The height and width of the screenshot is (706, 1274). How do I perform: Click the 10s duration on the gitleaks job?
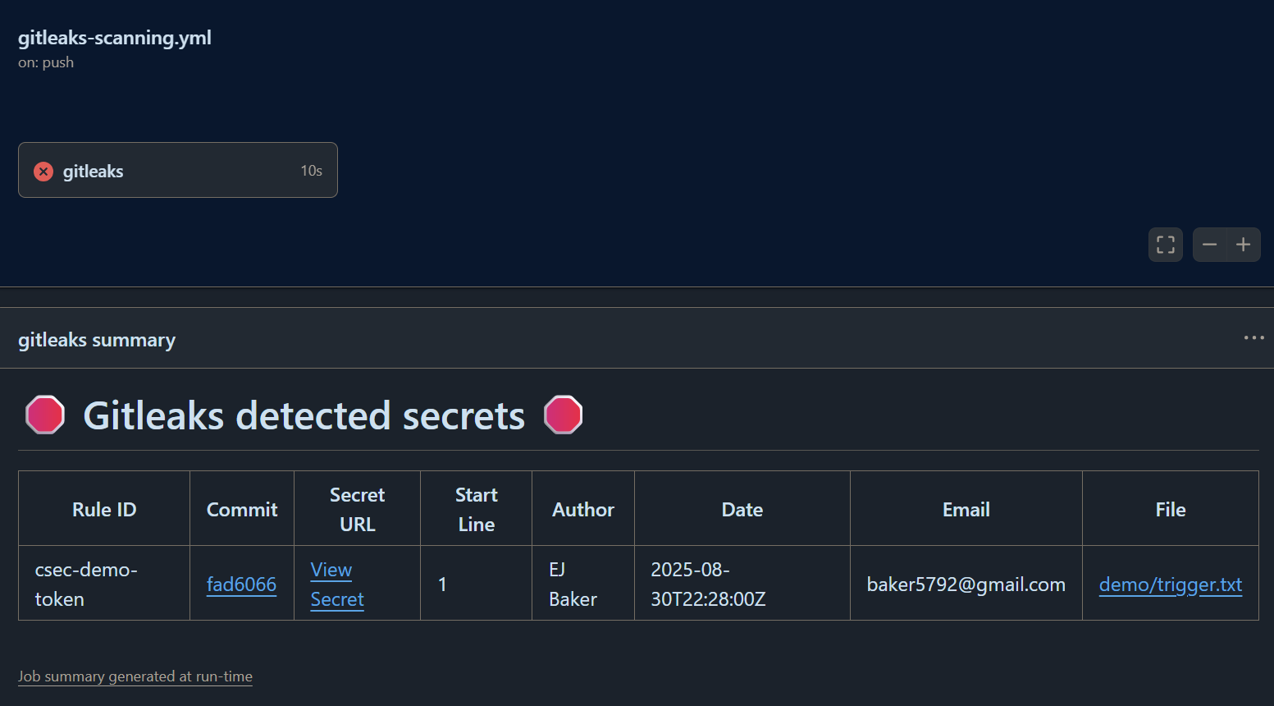coord(311,171)
